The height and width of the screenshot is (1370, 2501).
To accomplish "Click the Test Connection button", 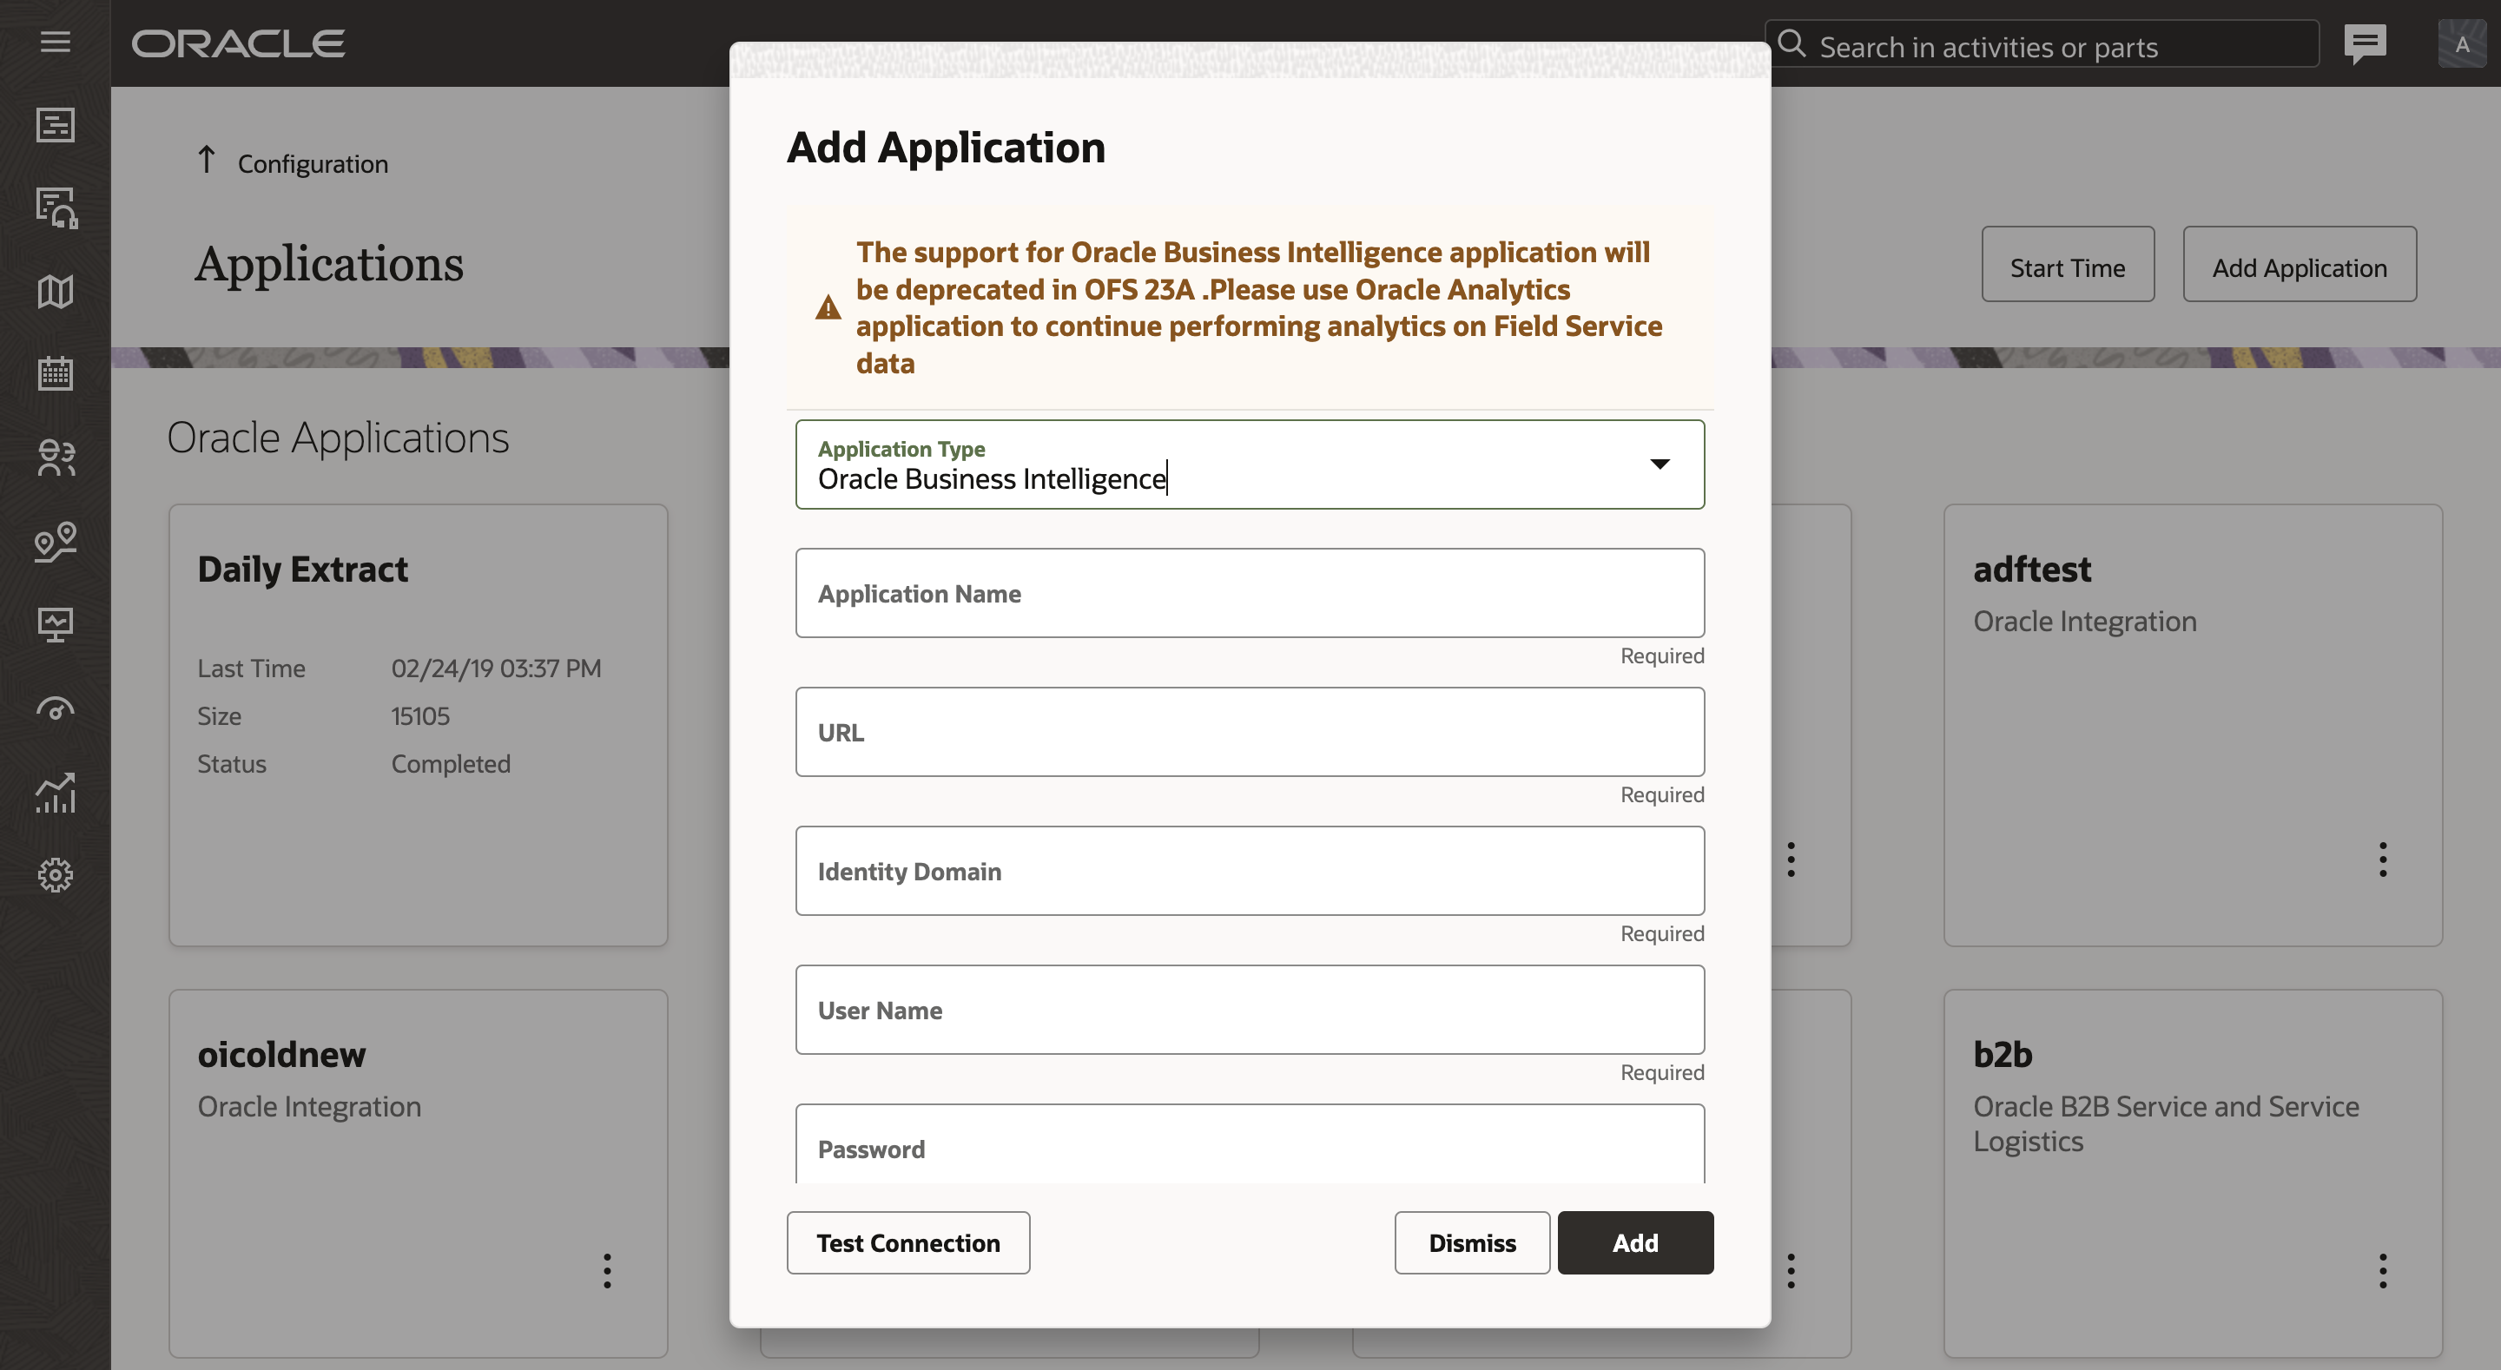I will pos(907,1242).
